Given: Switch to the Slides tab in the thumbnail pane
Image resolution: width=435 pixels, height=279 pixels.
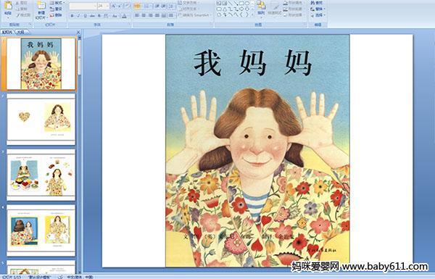Looking at the screenshot, I should pyautogui.click(x=7, y=33).
